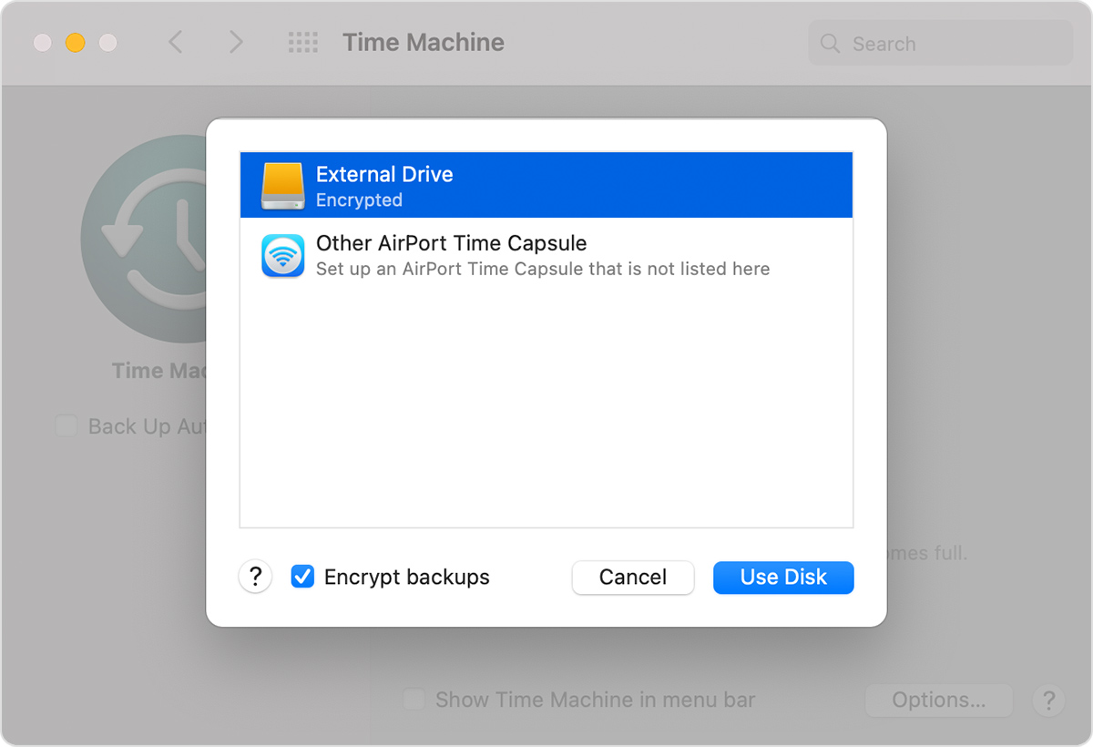Click the yellow minimize traffic light
This screenshot has height=747, width=1093.
tap(75, 42)
